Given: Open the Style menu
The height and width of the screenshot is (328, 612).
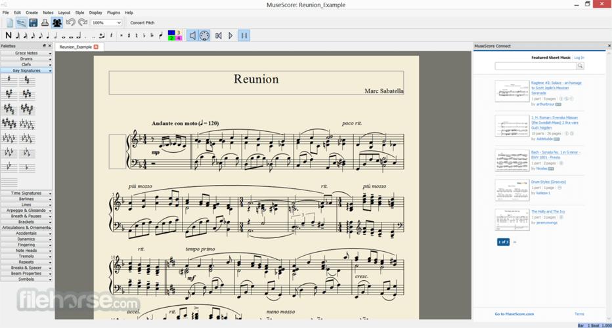Looking at the screenshot, I should point(79,12).
